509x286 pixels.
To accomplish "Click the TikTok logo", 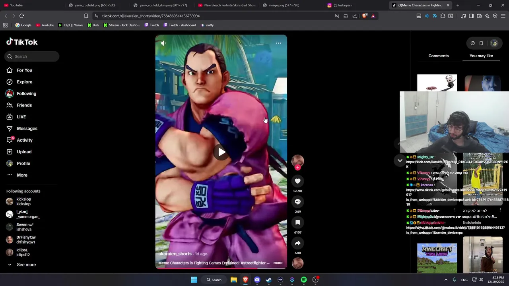I will (x=22, y=42).
